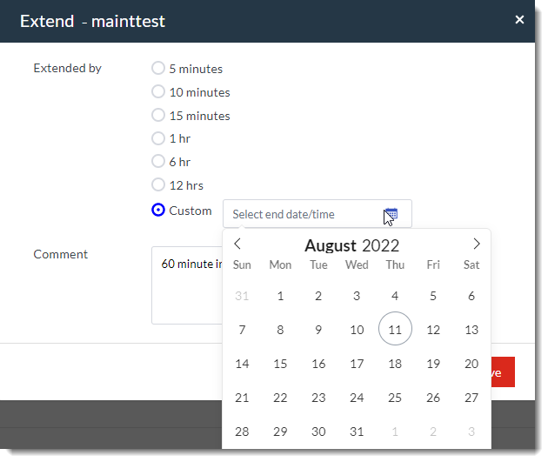Viewport: 548px width, 462px height.
Task: Choose the 15 minutes extension option
Action: coord(158,116)
